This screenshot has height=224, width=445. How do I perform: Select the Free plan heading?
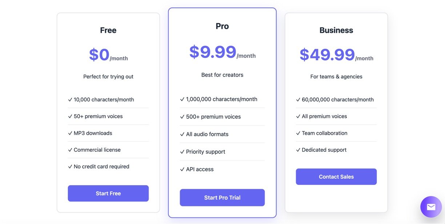pyautogui.click(x=108, y=30)
